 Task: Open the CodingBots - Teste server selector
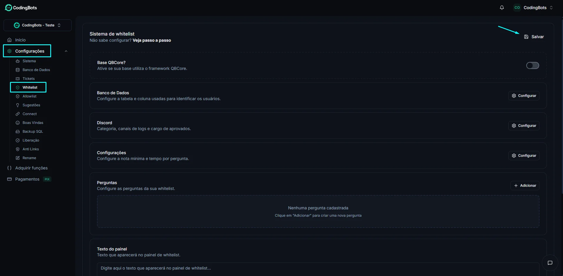click(x=38, y=25)
